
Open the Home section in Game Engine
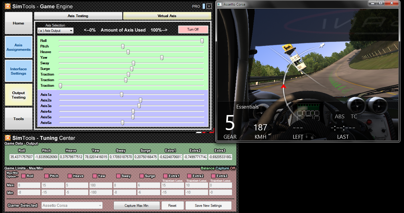[19, 23]
